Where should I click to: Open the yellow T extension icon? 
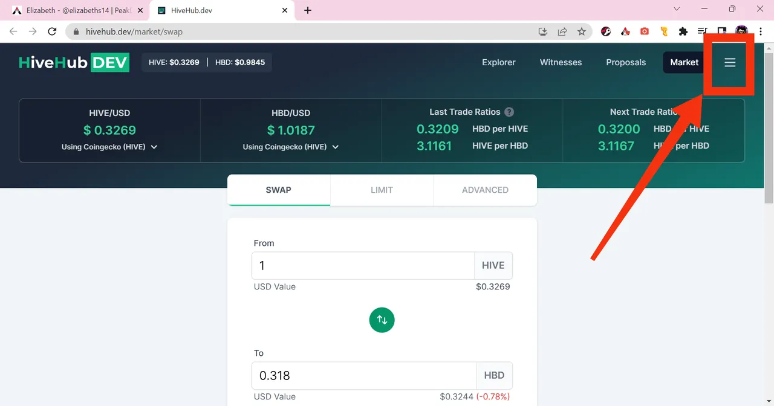tap(664, 31)
